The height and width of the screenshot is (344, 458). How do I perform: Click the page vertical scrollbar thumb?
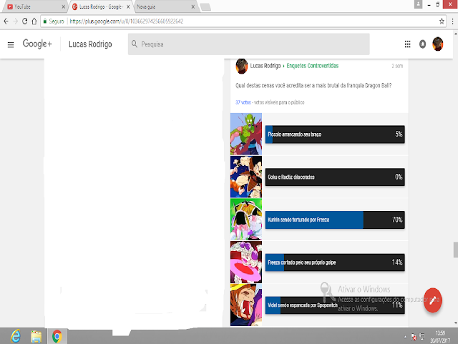coord(455,250)
